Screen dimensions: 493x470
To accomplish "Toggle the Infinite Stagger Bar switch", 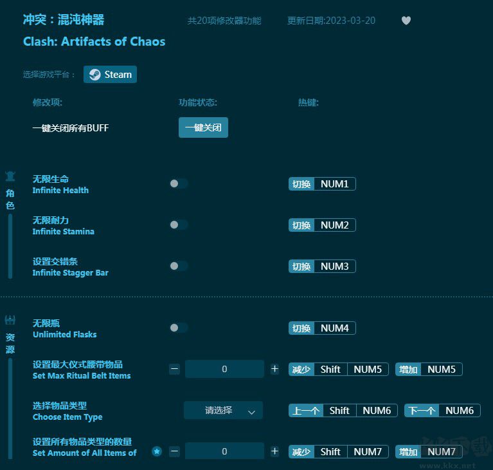I will pos(178,266).
